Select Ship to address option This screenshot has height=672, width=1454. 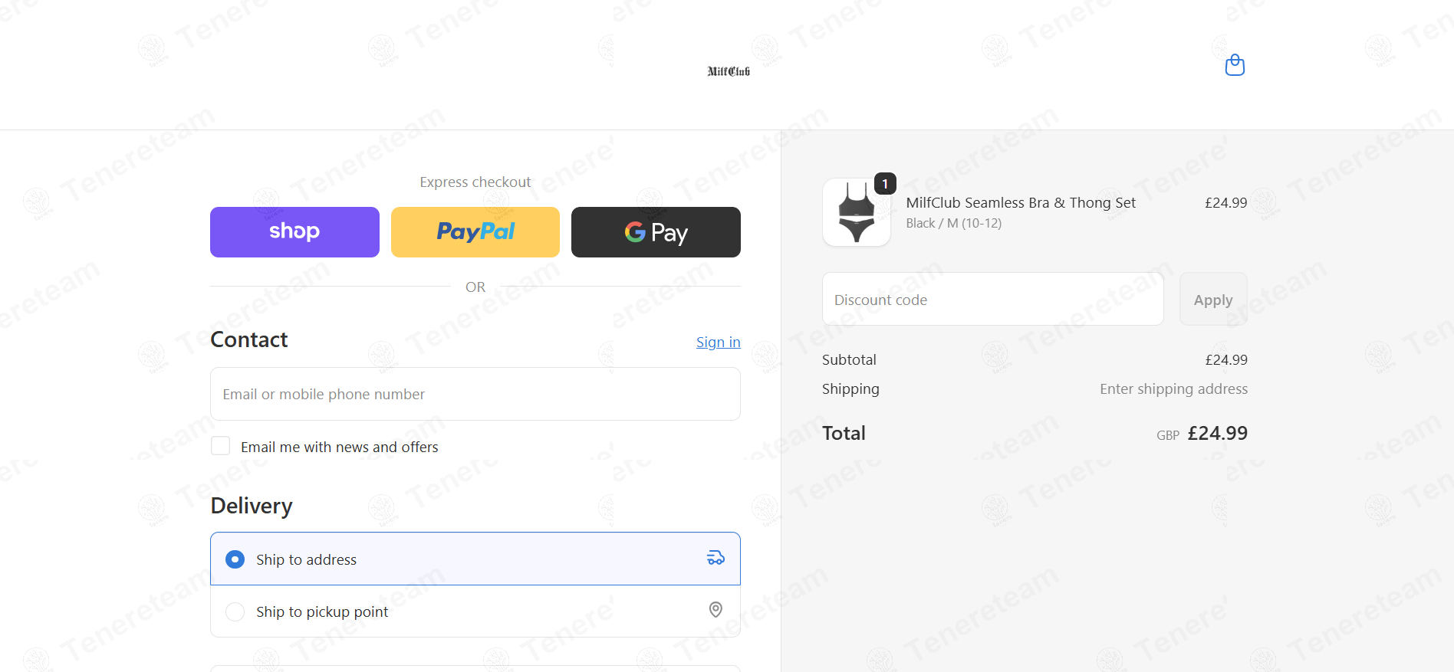475,559
